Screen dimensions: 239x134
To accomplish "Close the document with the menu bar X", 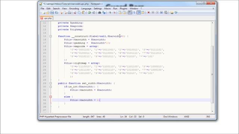I will [x=213, y=9].
